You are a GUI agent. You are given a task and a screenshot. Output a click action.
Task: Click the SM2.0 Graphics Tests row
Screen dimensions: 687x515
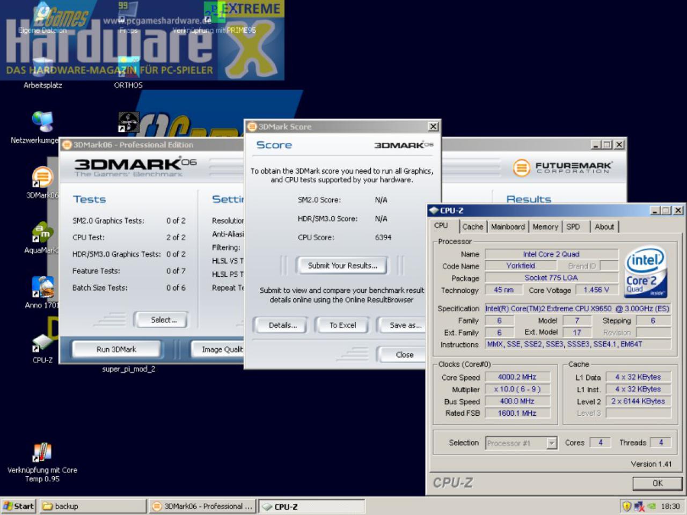pos(129,220)
